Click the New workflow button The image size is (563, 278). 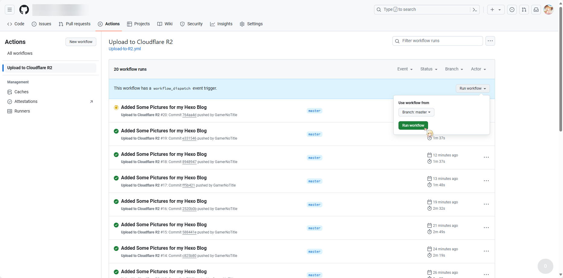click(x=81, y=42)
